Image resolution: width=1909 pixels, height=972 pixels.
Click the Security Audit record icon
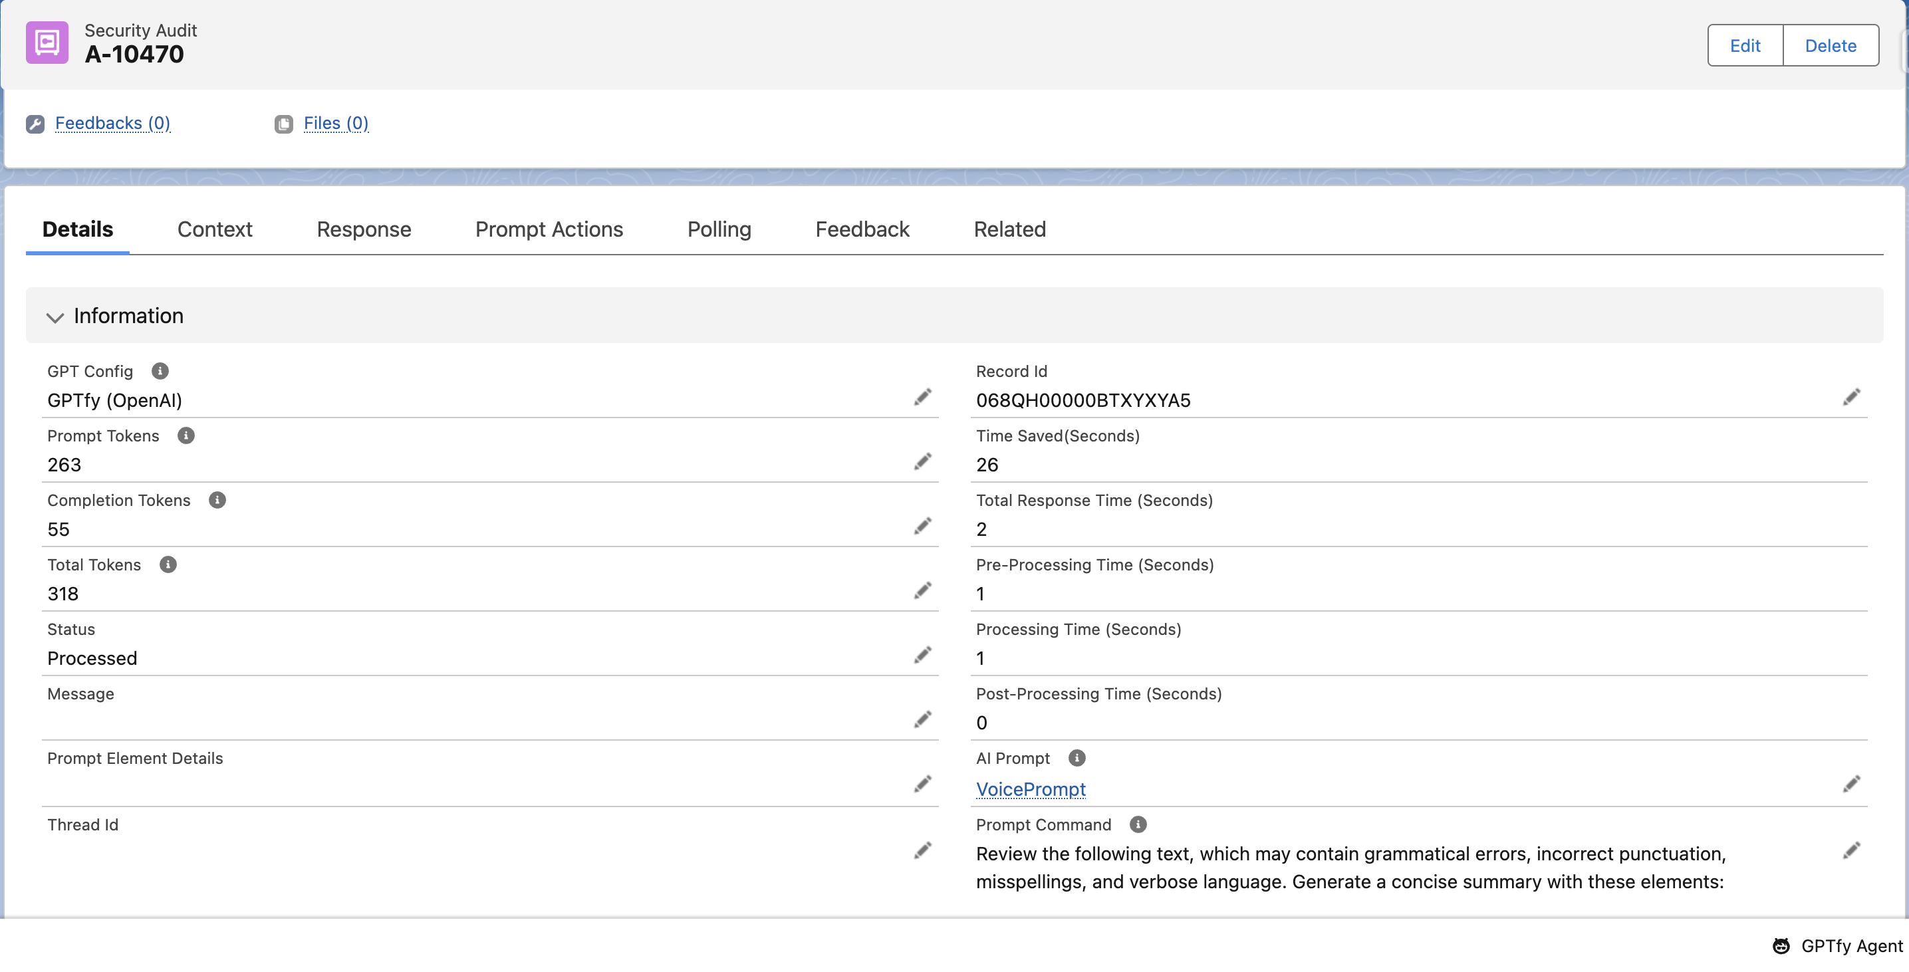coord(47,43)
